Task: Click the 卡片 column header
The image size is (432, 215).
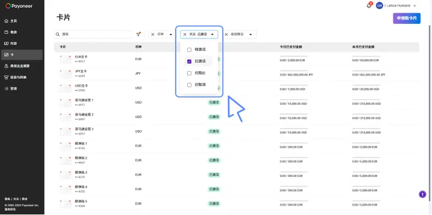Action: pyautogui.click(x=63, y=47)
